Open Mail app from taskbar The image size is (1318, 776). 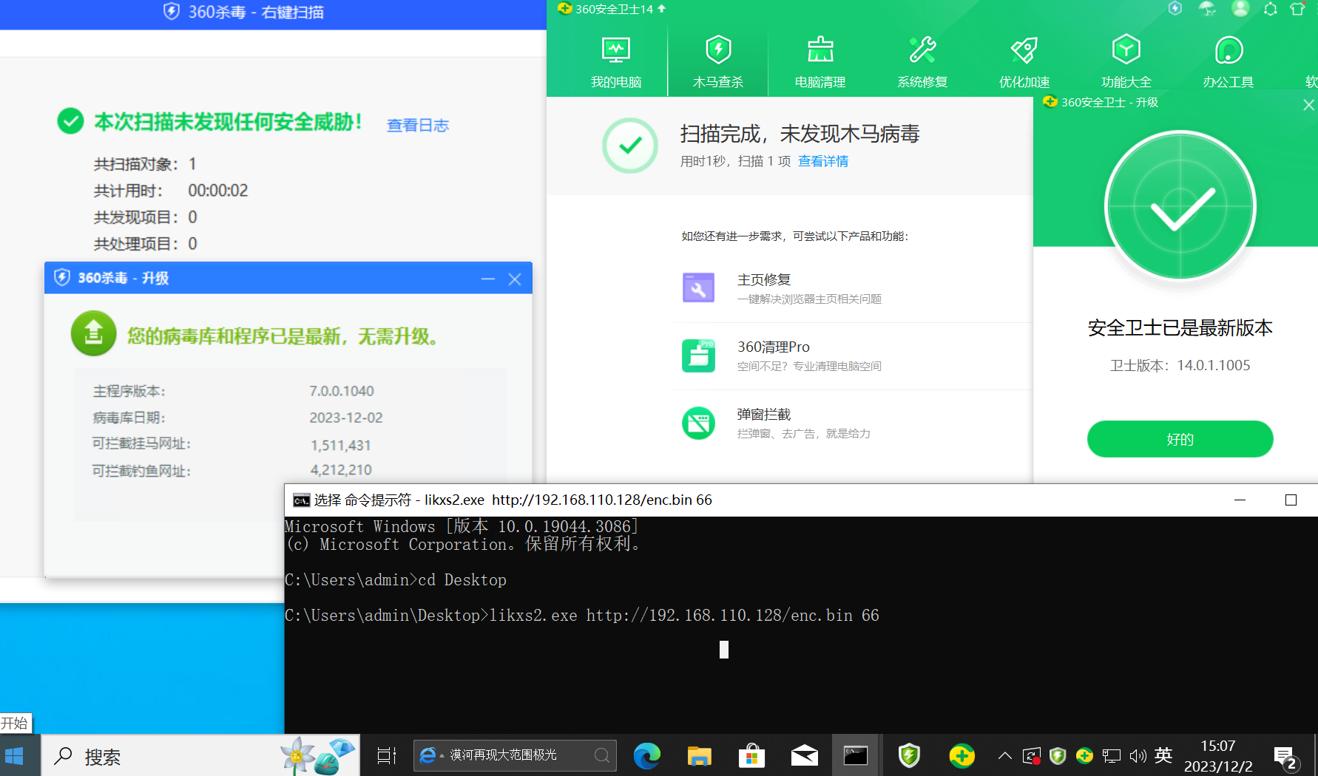pyautogui.click(x=804, y=756)
